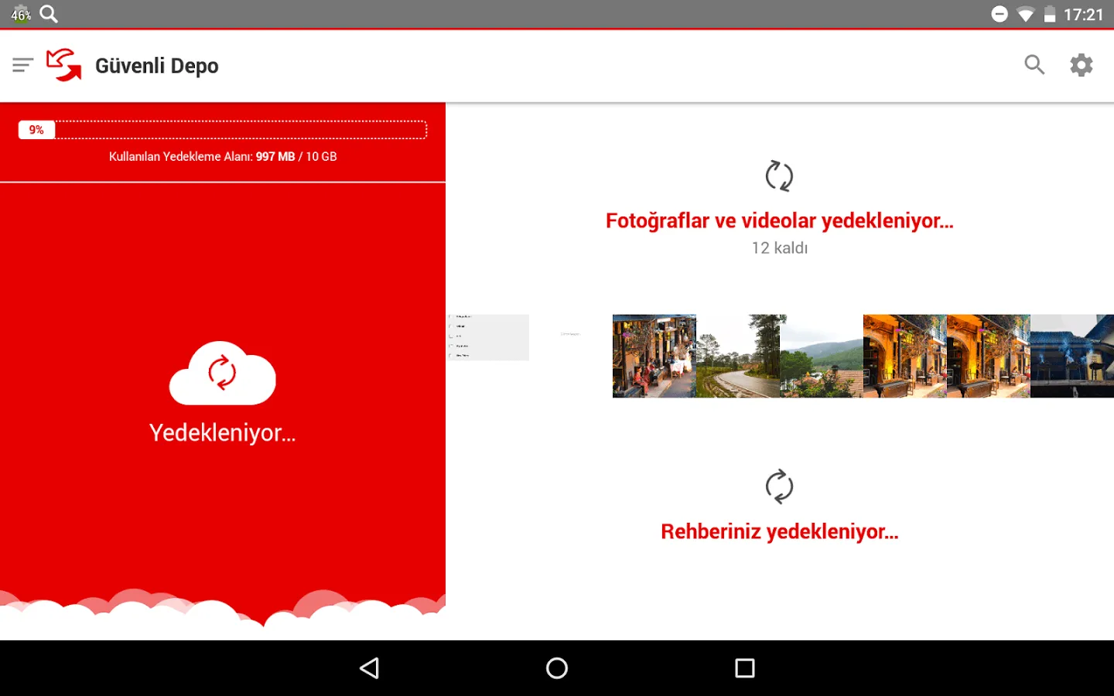Tap the Rehberiniz yedekleniyor text
Image resolution: width=1114 pixels, height=696 pixels.
779,532
